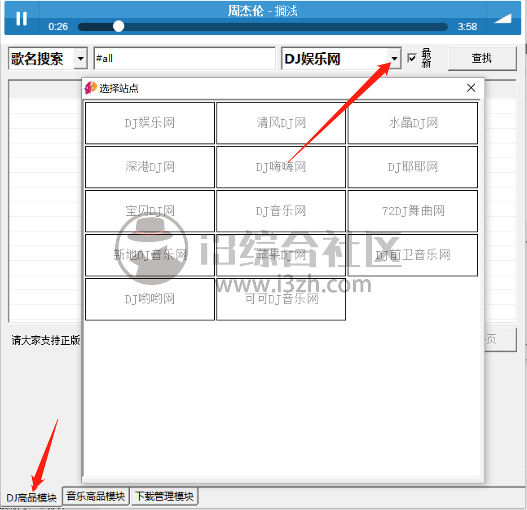Select DJ哟哟网 site
Viewport: 527px width, 510px height.
click(150, 299)
